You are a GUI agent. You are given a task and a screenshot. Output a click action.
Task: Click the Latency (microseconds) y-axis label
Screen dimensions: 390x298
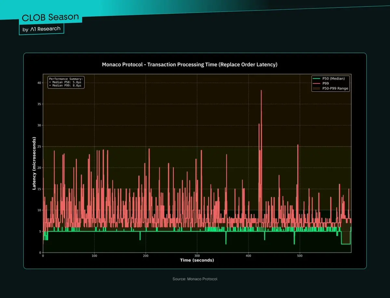pyautogui.click(x=34, y=163)
